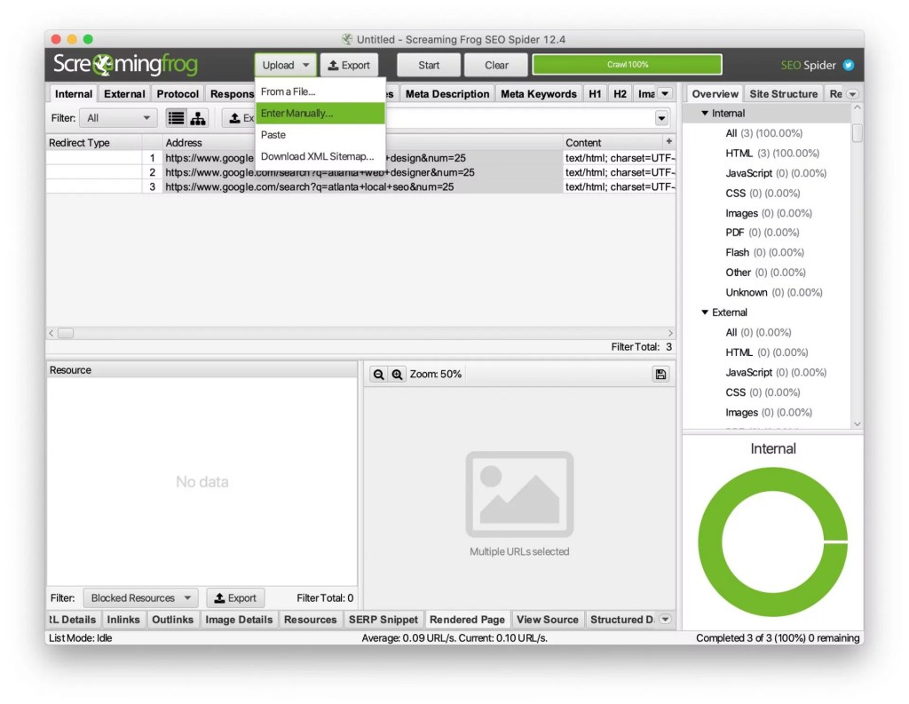Viewport: 909px width, 704px height.
Task: Open the Meta Keywords tab
Action: tap(539, 94)
